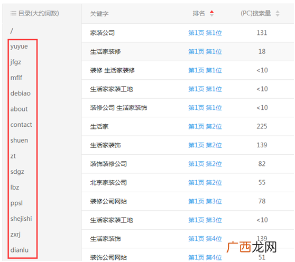
Task: Click the keyword 装修公司网站
Action: (x=108, y=201)
